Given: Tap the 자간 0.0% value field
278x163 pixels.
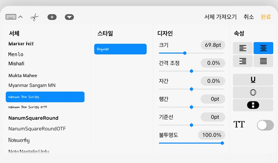Looking at the screenshot, I should pos(213,81).
